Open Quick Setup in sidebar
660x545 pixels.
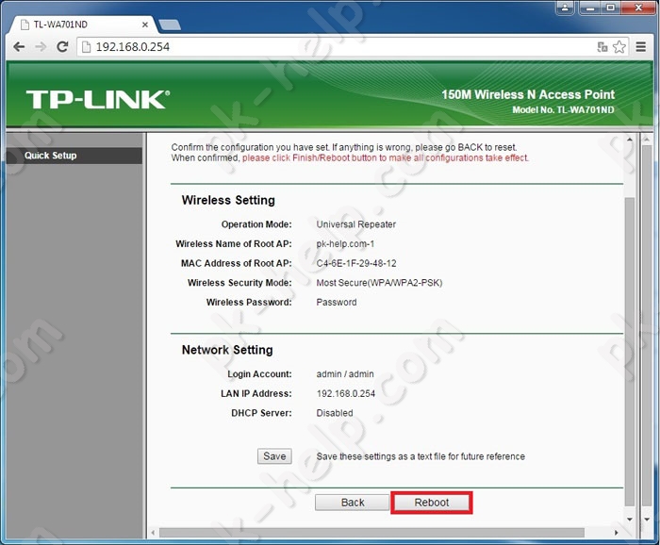click(74, 156)
